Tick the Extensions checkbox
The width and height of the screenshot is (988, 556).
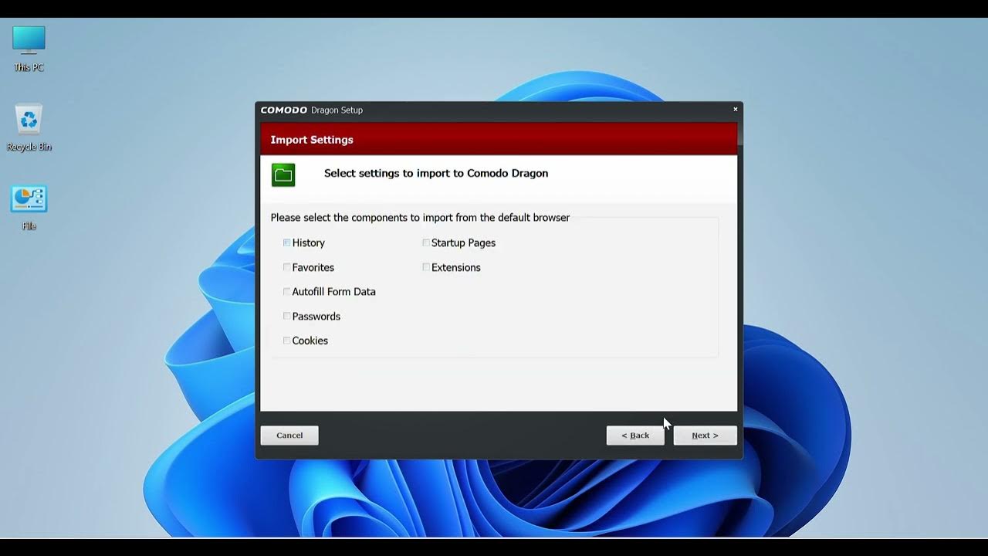(425, 267)
